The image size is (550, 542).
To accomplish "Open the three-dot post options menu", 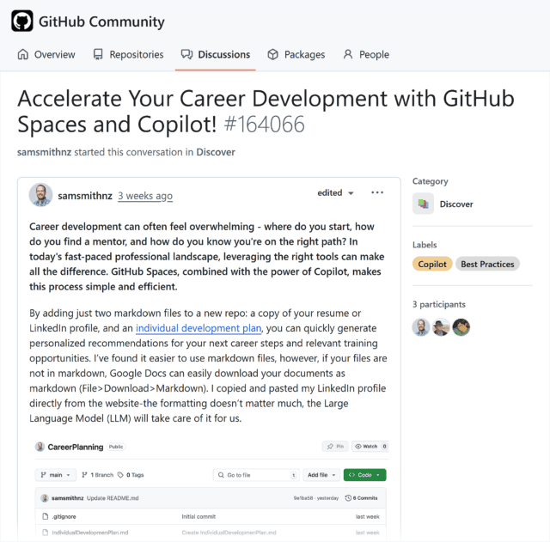I will [x=377, y=192].
